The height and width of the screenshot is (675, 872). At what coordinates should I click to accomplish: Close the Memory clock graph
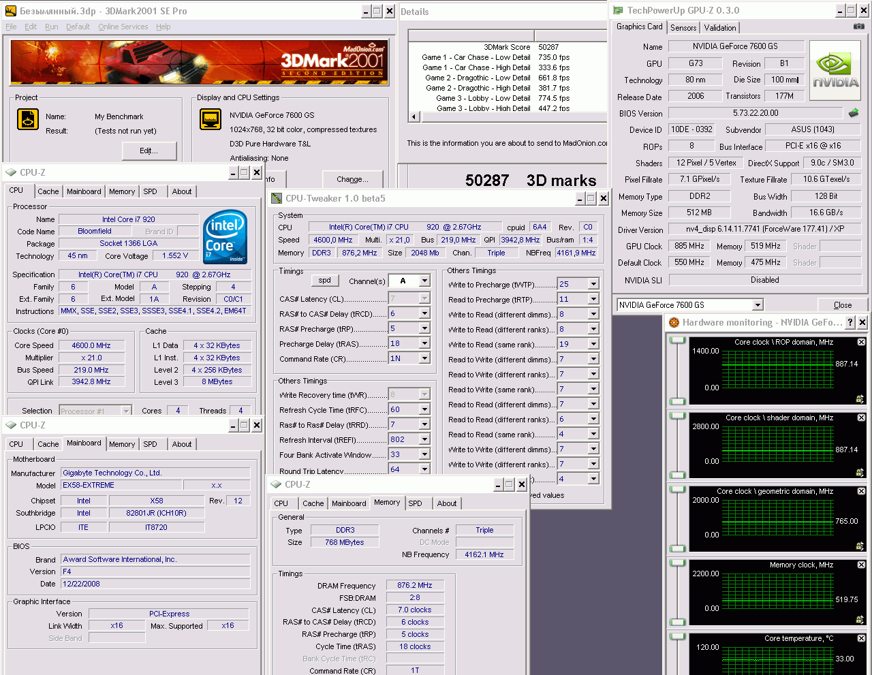point(861,565)
